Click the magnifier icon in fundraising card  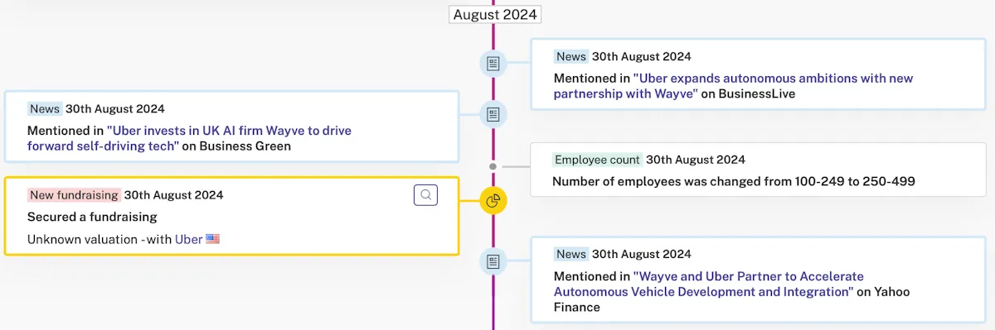tap(425, 195)
